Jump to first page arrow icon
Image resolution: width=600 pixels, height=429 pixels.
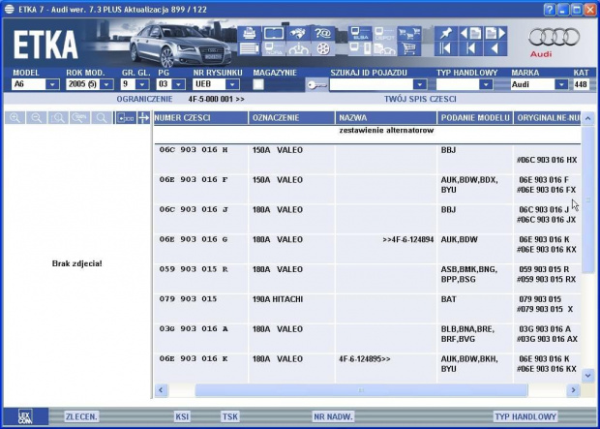pyautogui.click(x=446, y=48)
